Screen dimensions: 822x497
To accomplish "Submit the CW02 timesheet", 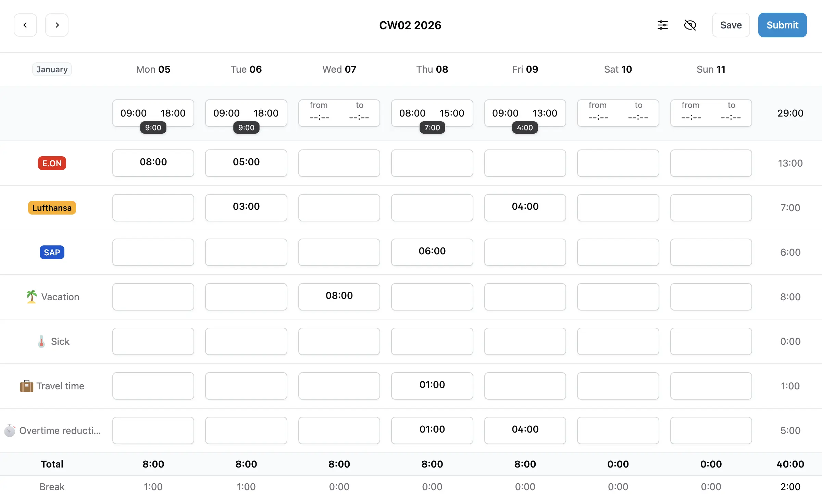I will coord(782,25).
